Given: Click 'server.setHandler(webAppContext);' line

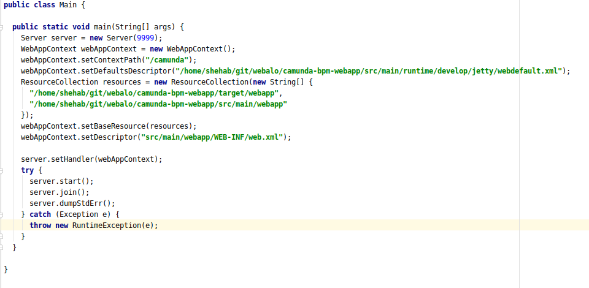Looking at the screenshot, I should pos(91,159).
